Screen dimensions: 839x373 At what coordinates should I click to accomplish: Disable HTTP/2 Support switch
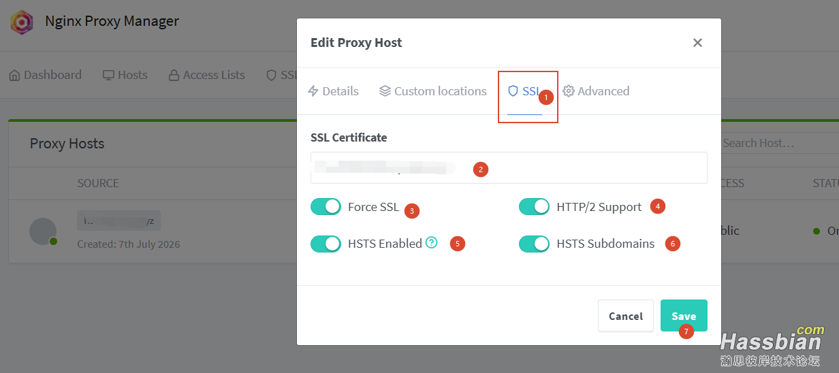click(x=534, y=207)
